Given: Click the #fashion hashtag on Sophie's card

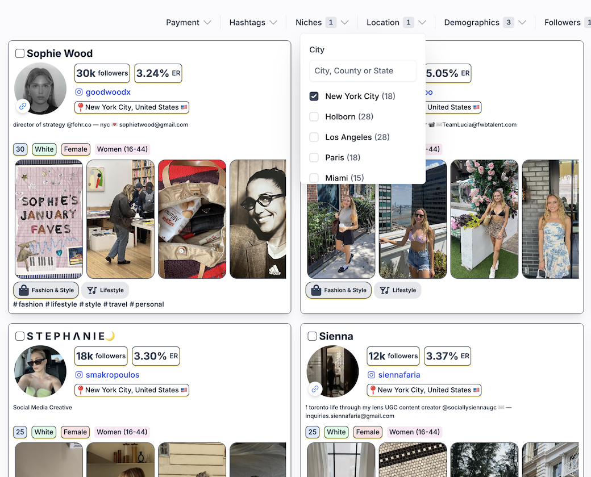Looking at the screenshot, I should (x=28, y=304).
